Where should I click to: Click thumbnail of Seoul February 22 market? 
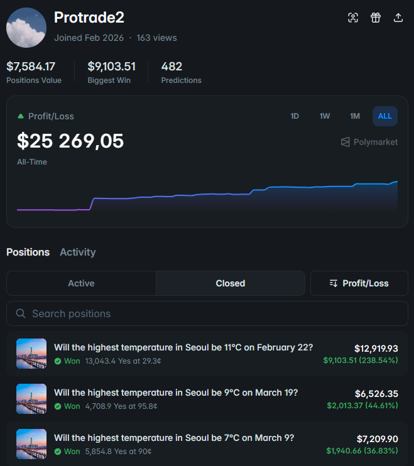pos(31,354)
